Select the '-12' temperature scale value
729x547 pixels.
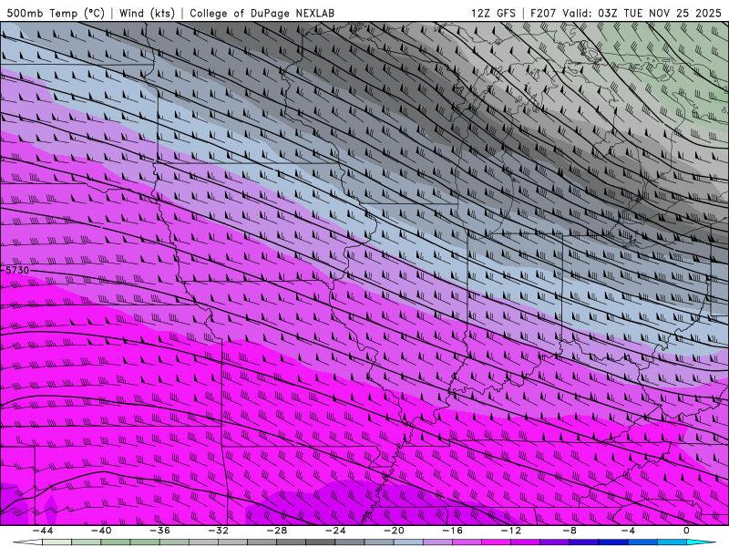click(511, 531)
